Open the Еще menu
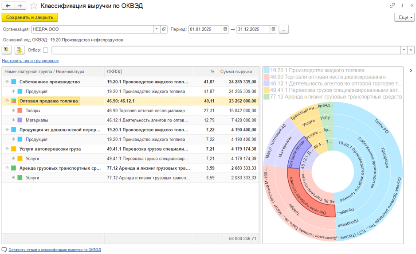 [404, 17]
